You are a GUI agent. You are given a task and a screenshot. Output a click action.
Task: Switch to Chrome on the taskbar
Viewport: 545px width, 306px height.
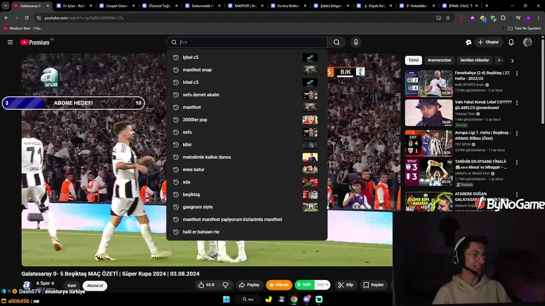point(294,299)
